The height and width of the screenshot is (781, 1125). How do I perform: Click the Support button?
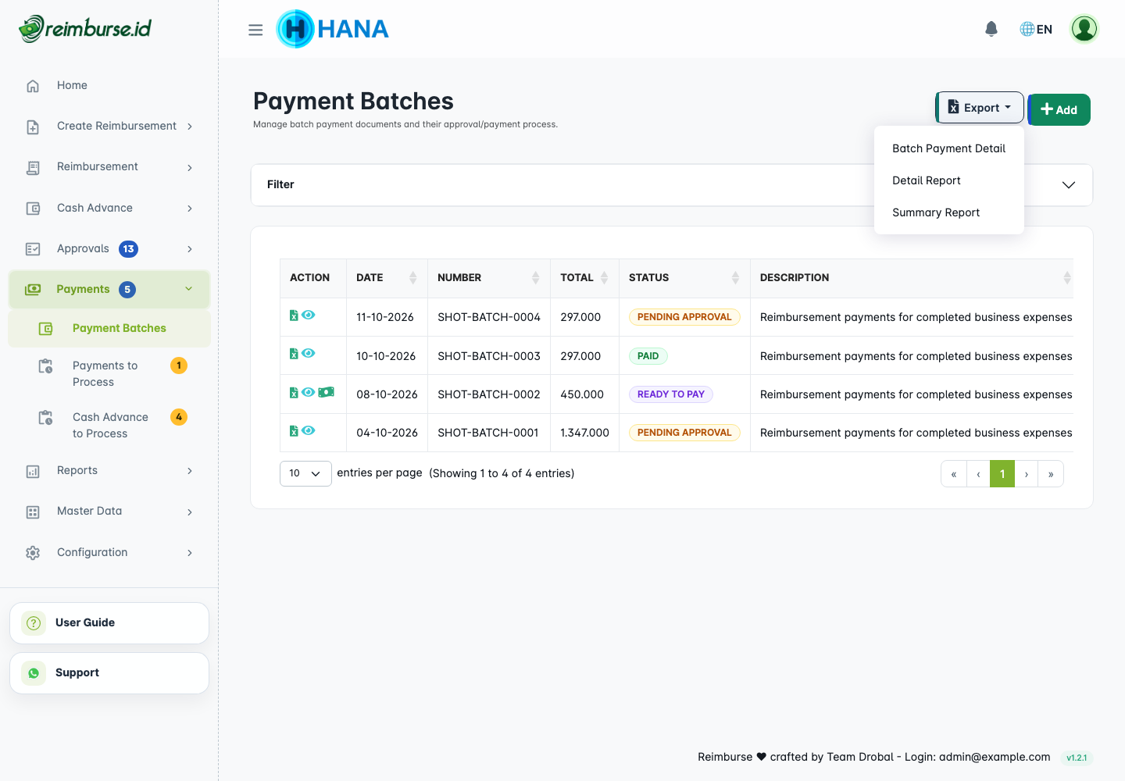click(x=109, y=673)
